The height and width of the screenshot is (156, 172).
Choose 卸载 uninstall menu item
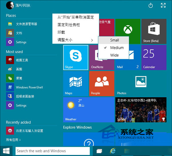pyautogui.click(x=76, y=32)
